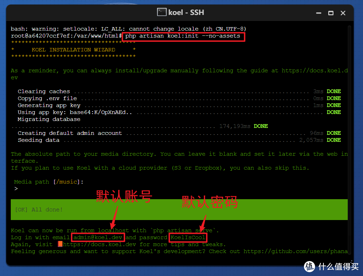The image size is (363, 276).
Task: Click the terminal icon in the title bar
Action: pyautogui.click(x=162, y=12)
